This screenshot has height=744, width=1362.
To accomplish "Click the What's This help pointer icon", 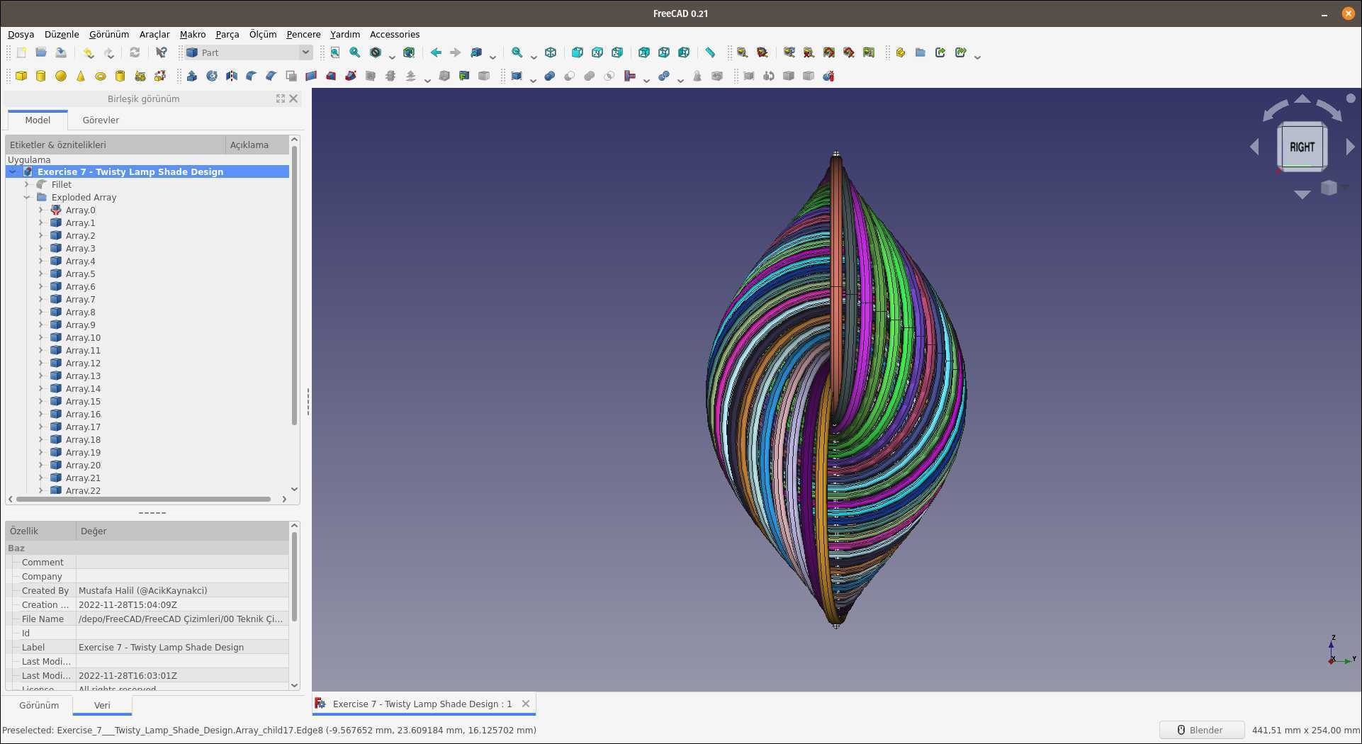I will 162,52.
